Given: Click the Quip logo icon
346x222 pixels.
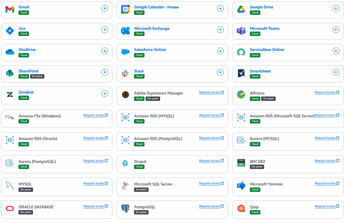Looking at the screenshot, I should tap(241, 208).
